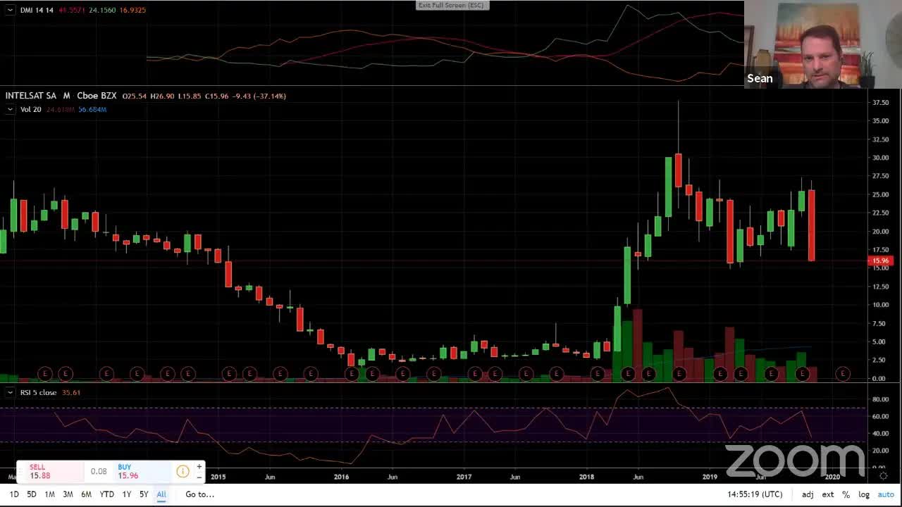The height and width of the screenshot is (507, 902).
Task: Click the RSI value 35.61
Action: pyautogui.click(x=71, y=392)
